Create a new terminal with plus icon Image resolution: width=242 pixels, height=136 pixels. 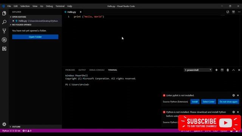click(216, 70)
